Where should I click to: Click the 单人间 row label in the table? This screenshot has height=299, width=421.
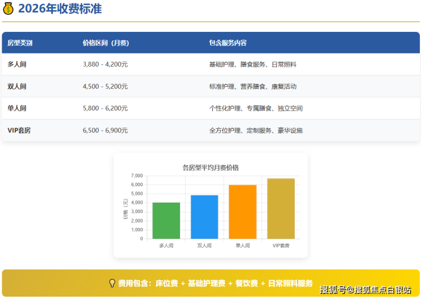click(x=17, y=108)
